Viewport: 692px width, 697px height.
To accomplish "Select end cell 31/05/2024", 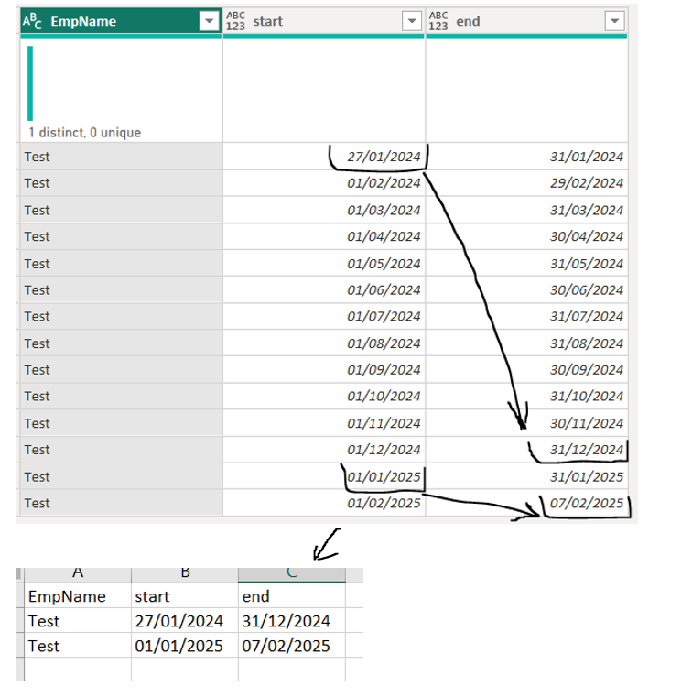I will (x=526, y=263).
